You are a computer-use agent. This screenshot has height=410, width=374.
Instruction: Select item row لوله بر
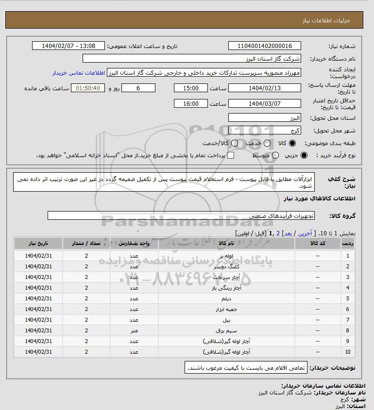point(185,256)
